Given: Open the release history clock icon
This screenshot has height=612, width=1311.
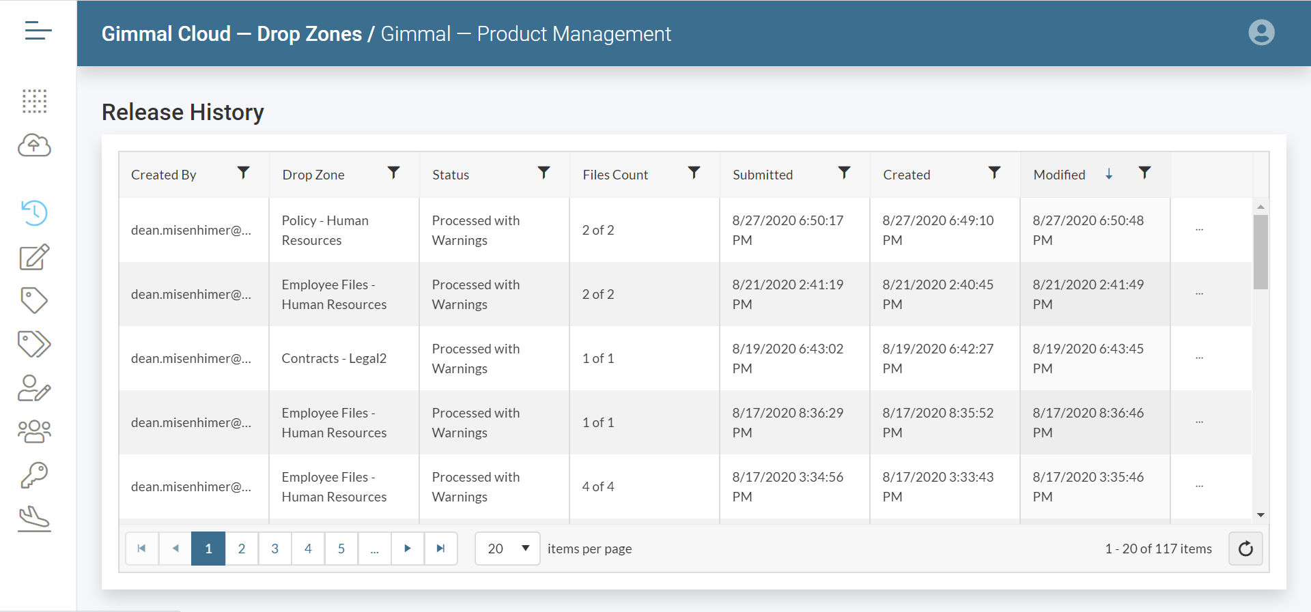Looking at the screenshot, I should pyautogui.click(x=34, y=213).
